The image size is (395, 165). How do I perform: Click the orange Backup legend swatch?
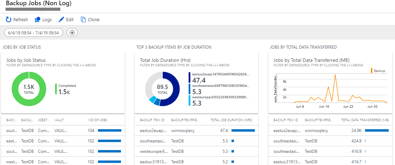point(371,71)
